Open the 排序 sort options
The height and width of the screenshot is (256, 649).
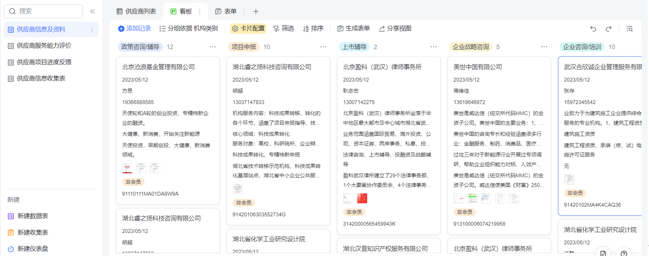313,29
